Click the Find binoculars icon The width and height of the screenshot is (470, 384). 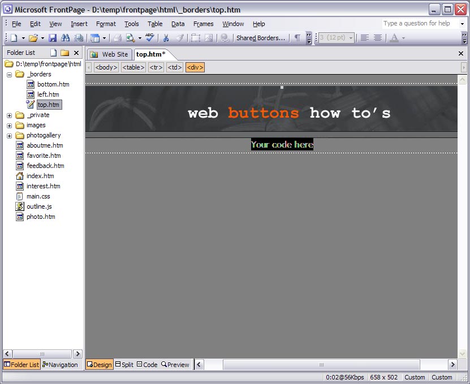click(x=65, y=38)
